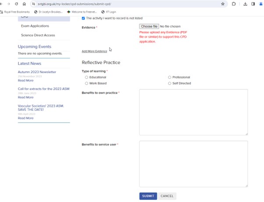The width and height of the screenshot is (264, 202).
Task: Go to browser home icon
Action: [x=25, y=4]
